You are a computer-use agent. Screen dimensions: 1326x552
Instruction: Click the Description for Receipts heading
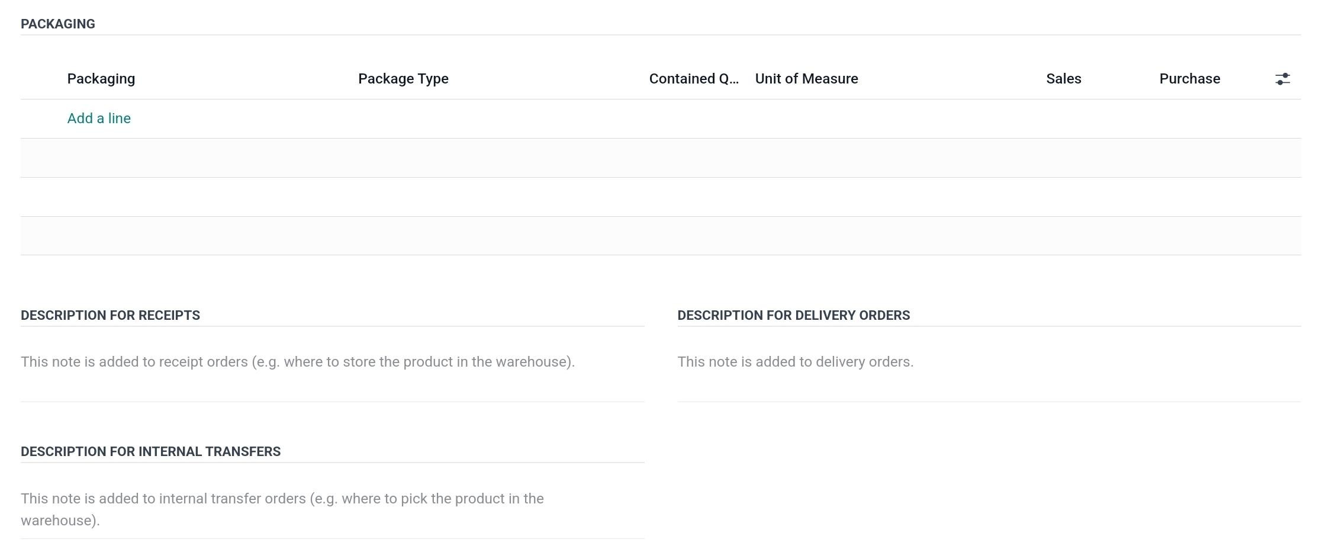pyautogui.click(x=110, y=316)
